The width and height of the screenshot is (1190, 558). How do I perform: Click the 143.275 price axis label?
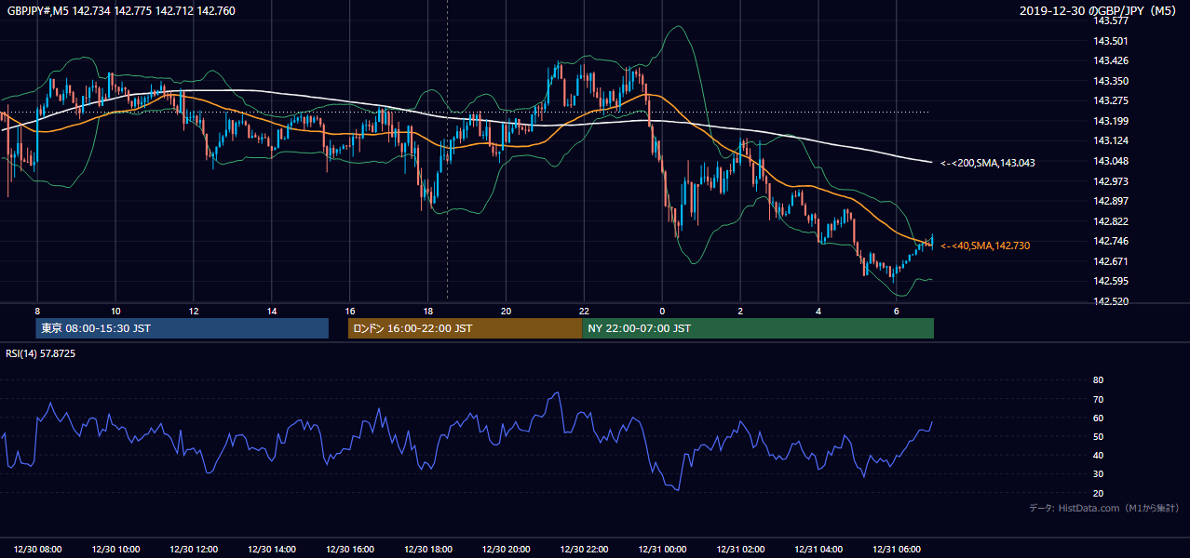pos(1110,100)
